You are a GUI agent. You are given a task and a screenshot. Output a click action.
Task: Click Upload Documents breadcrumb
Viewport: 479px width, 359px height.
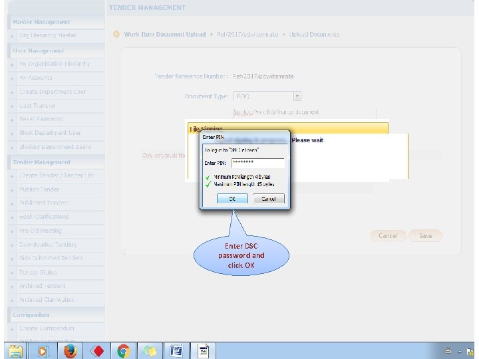[x=314, y=34]
